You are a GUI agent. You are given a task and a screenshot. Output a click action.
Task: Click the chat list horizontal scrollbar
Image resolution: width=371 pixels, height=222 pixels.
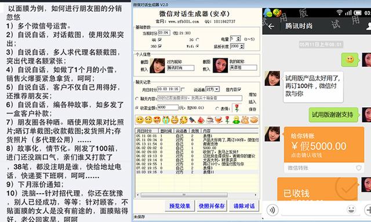pyautogui.click(x=184, y=195)
